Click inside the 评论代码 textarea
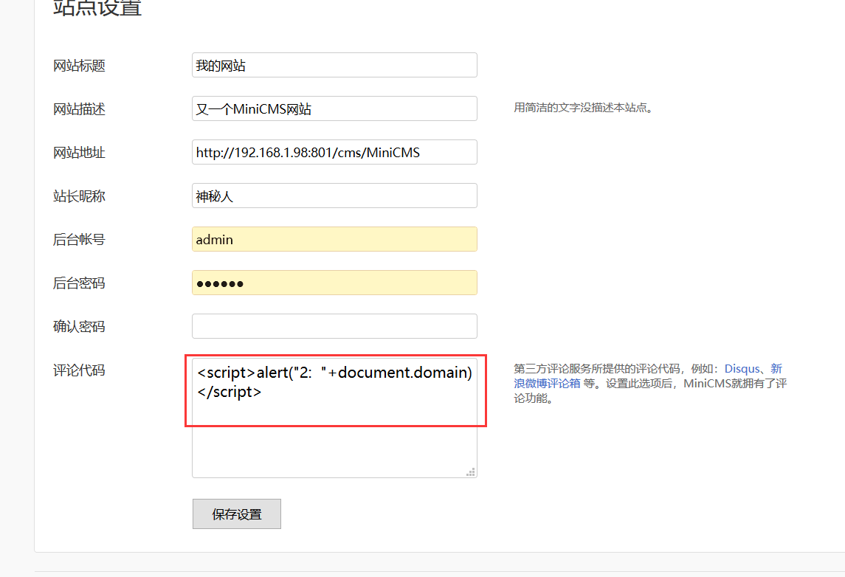 pyautogui.click(x=334, y=418)
